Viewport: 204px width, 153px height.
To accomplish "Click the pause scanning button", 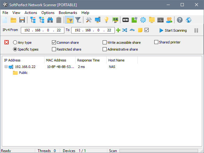I will [196, 30].
